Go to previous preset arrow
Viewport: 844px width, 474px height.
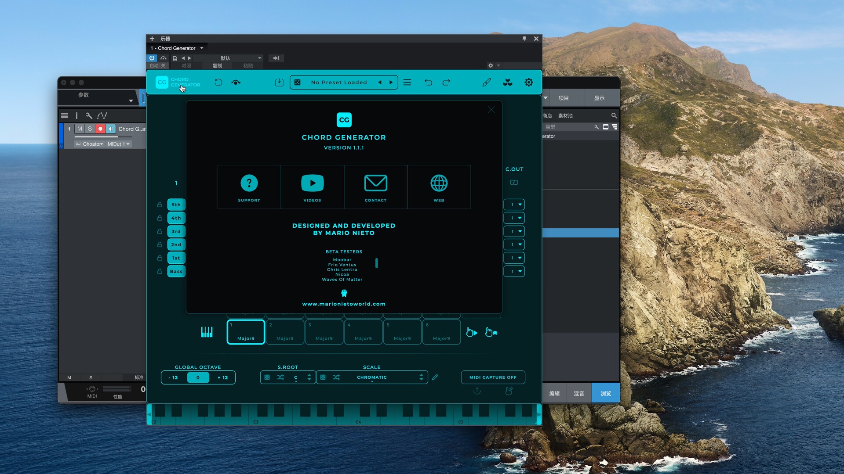pyautogui.click(x=380, y=82)
